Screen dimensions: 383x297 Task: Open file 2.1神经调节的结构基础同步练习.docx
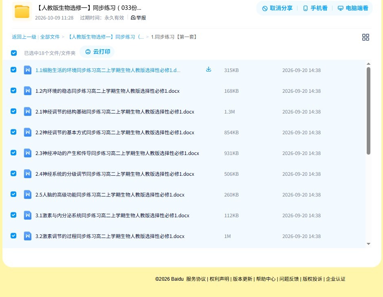[x=114, y=111]
